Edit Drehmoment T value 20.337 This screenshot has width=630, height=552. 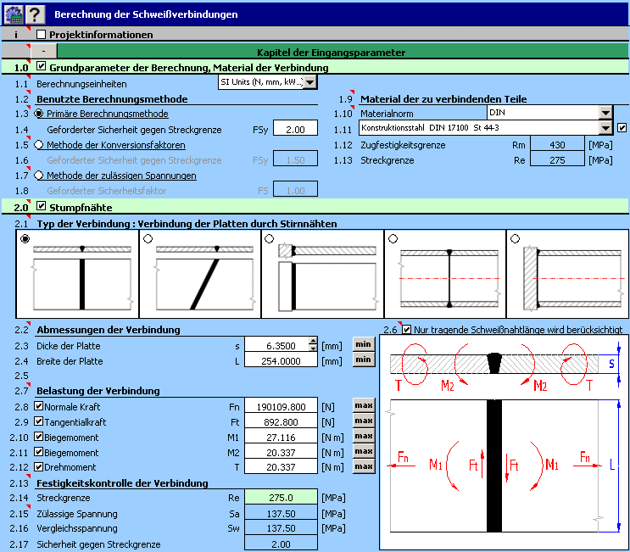281,467
